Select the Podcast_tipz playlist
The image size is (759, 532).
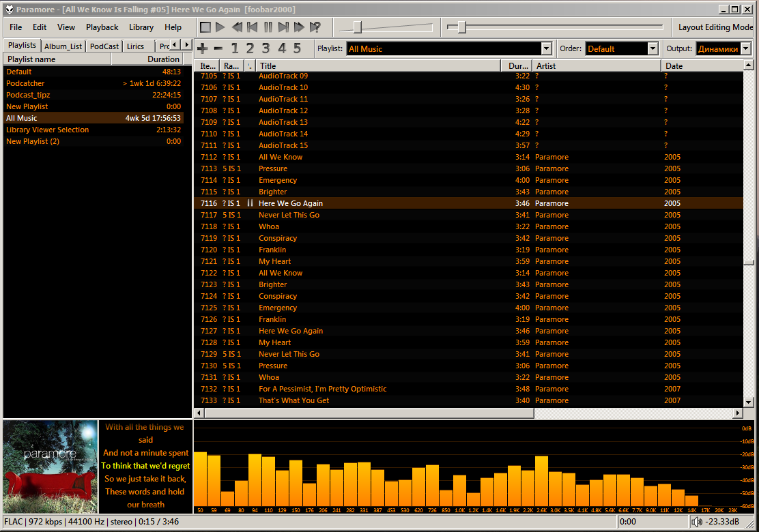(x=94, y=95)
